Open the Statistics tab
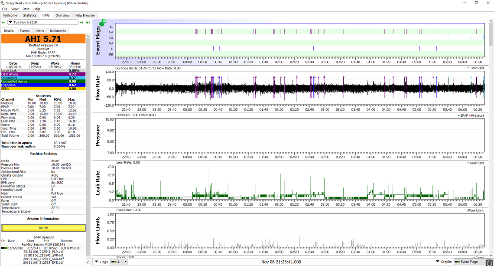Screen dimensions: 494x266 [x=30, y=15]
